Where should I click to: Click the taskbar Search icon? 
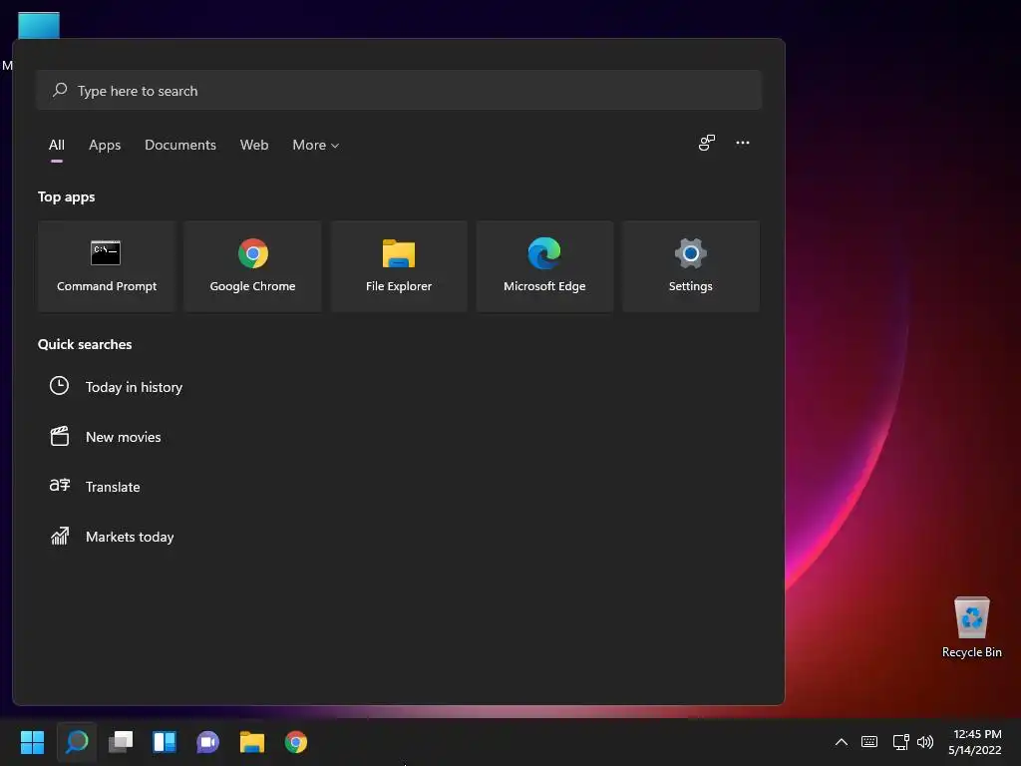coord(77,742)
